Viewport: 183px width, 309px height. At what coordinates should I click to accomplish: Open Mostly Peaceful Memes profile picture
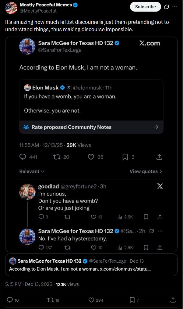(x=11, y=8)
